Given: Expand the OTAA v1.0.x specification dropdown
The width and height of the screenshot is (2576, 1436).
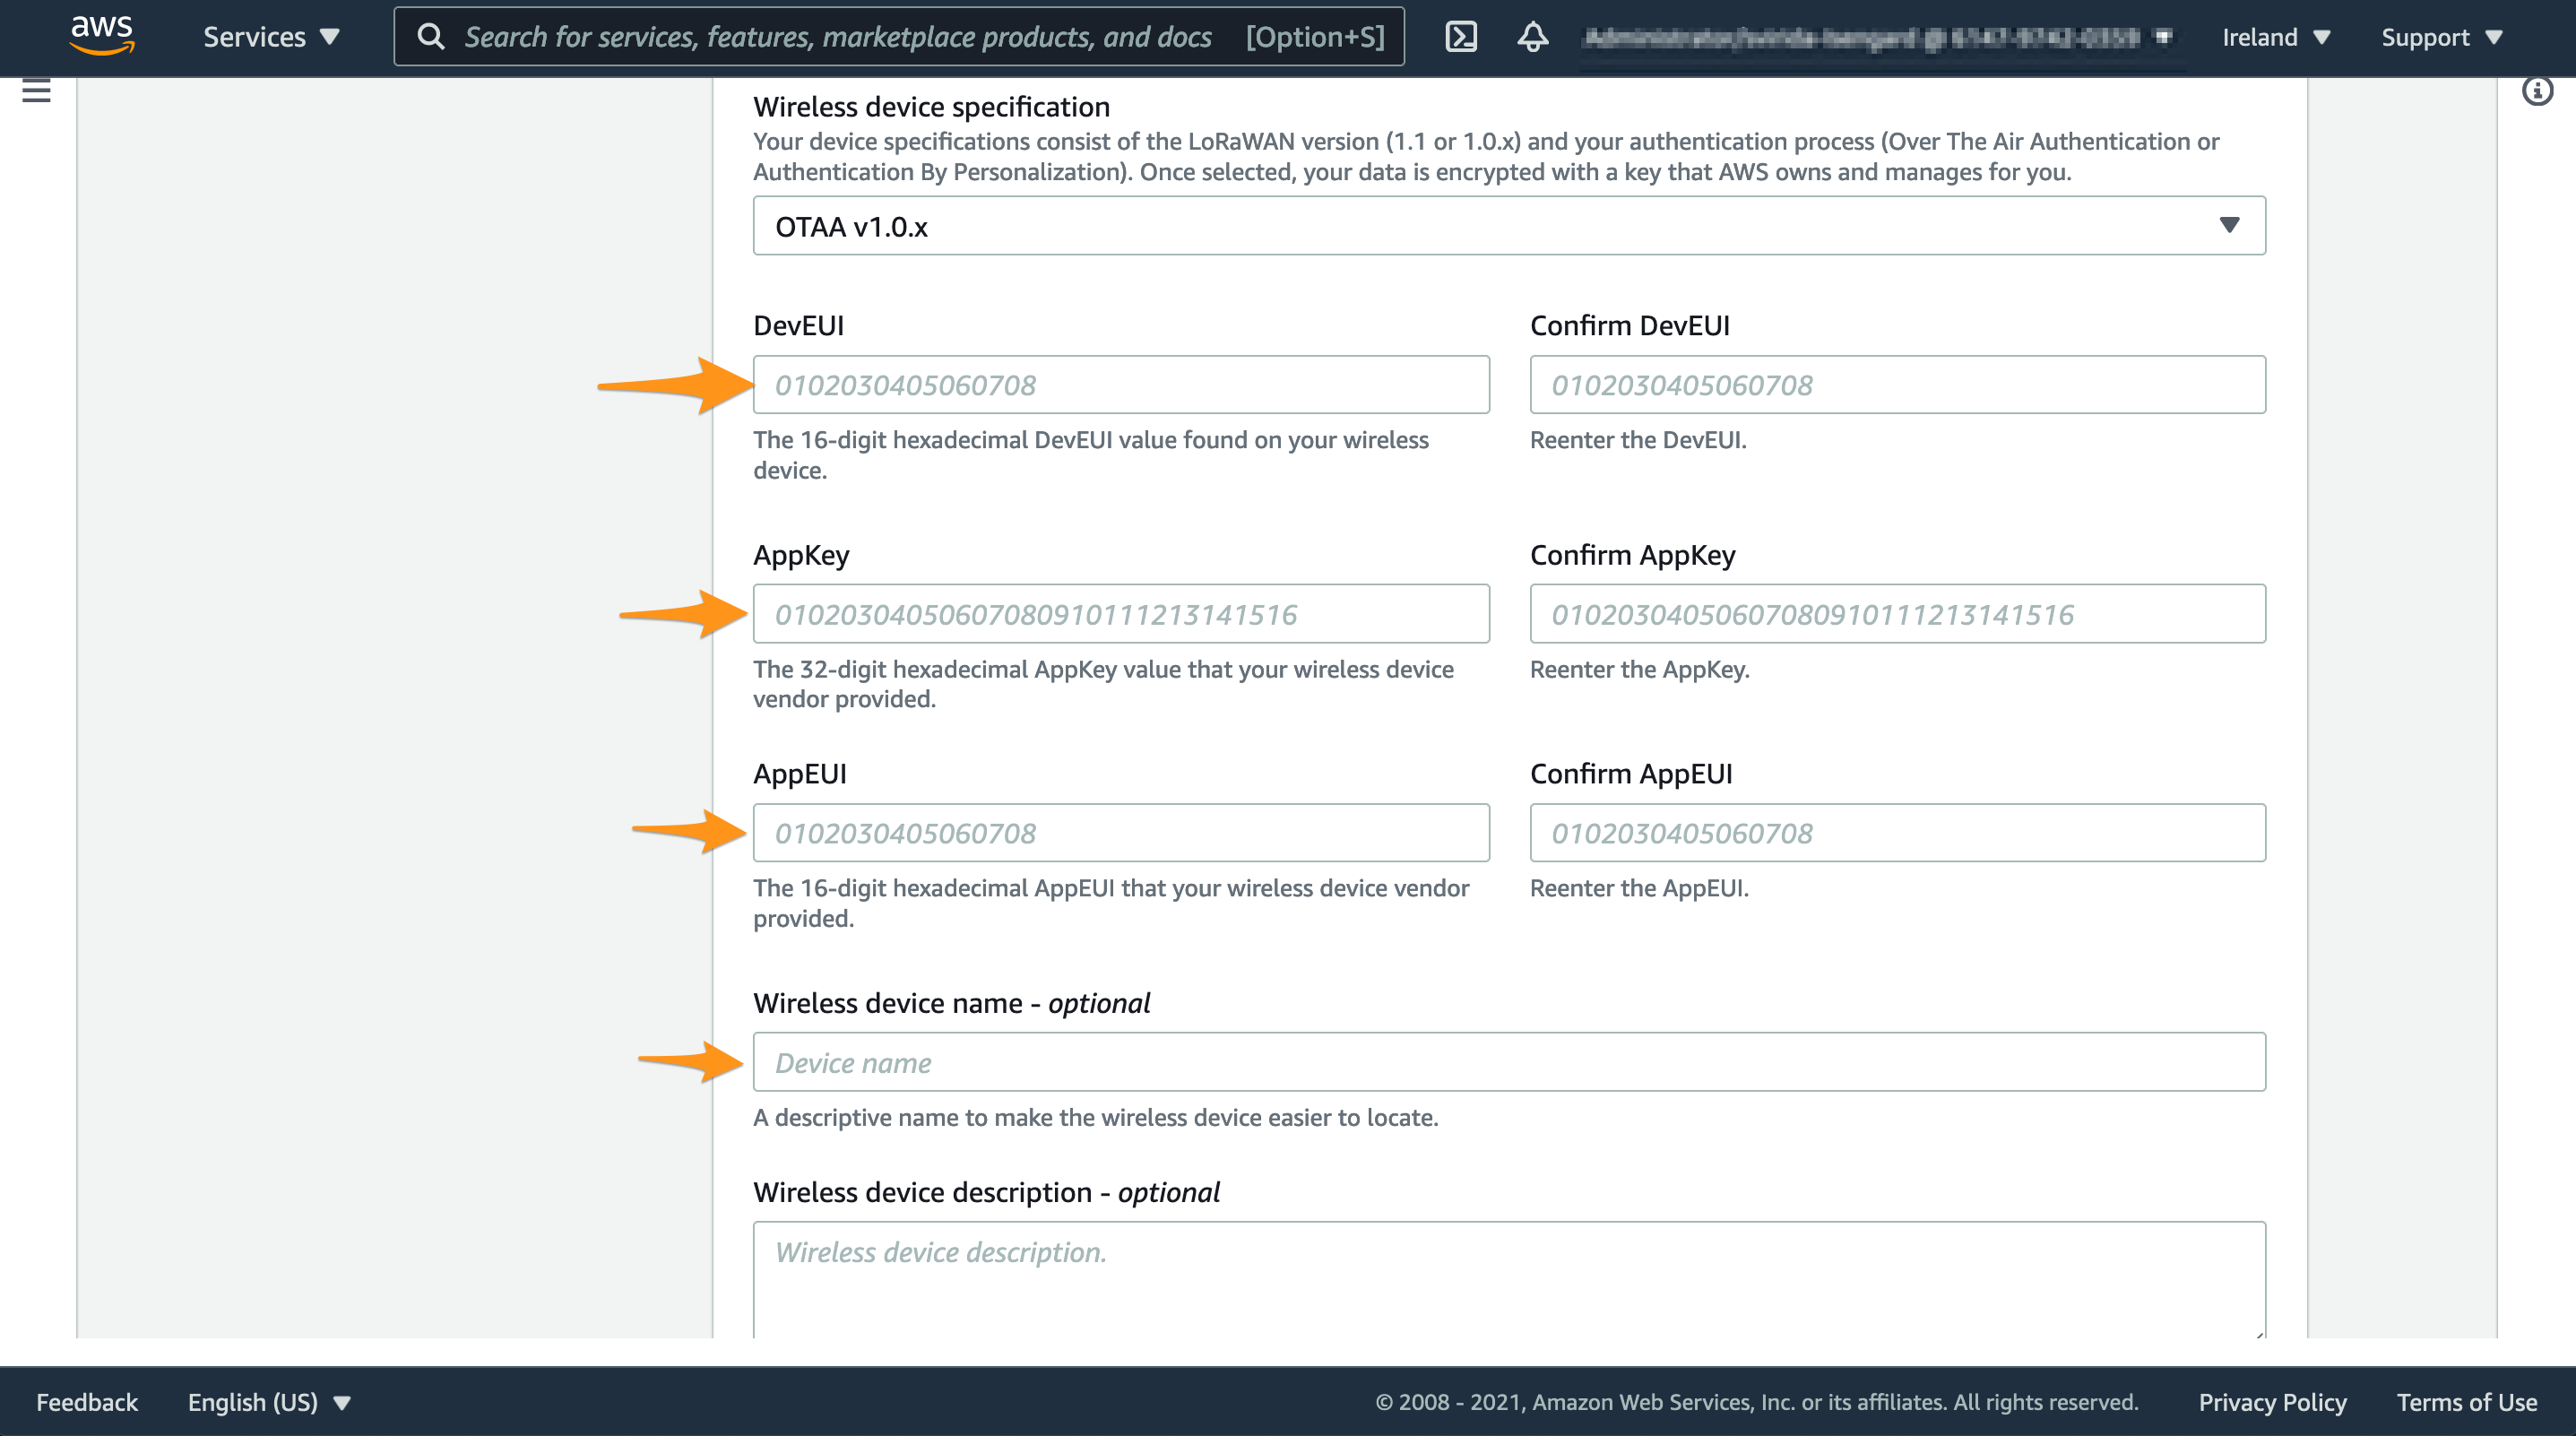Looking at the screenshot, I should coord(1509,226).
